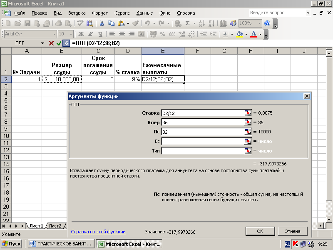Expand the Font Color dropdown arrow
Screen dimensions: 333x250
pos(261,34)
